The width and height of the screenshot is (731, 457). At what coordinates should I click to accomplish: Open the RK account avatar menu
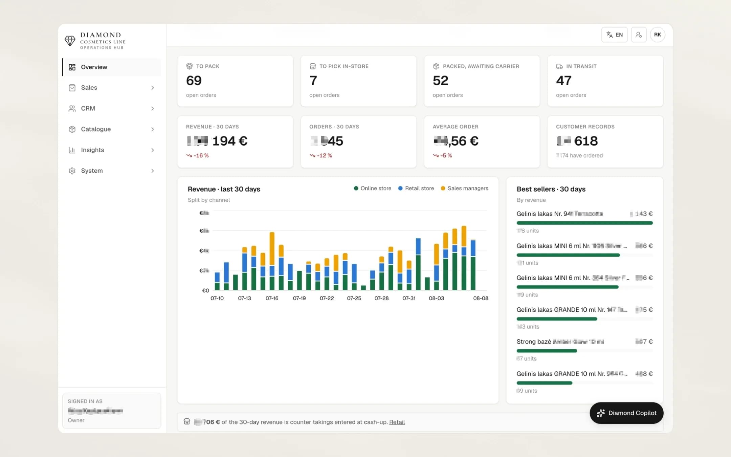pos(657,35)
